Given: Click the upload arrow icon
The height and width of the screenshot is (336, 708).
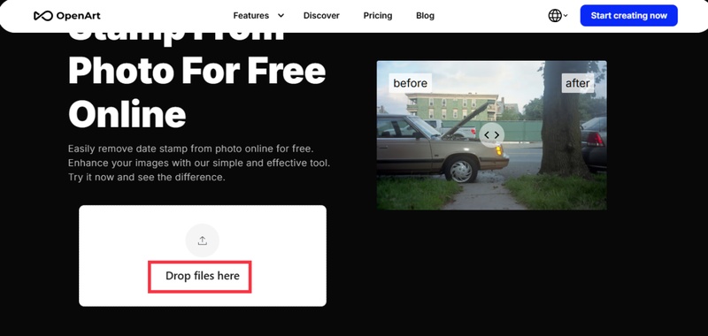Looking at the screenshot, I should [x=203, y=241].
